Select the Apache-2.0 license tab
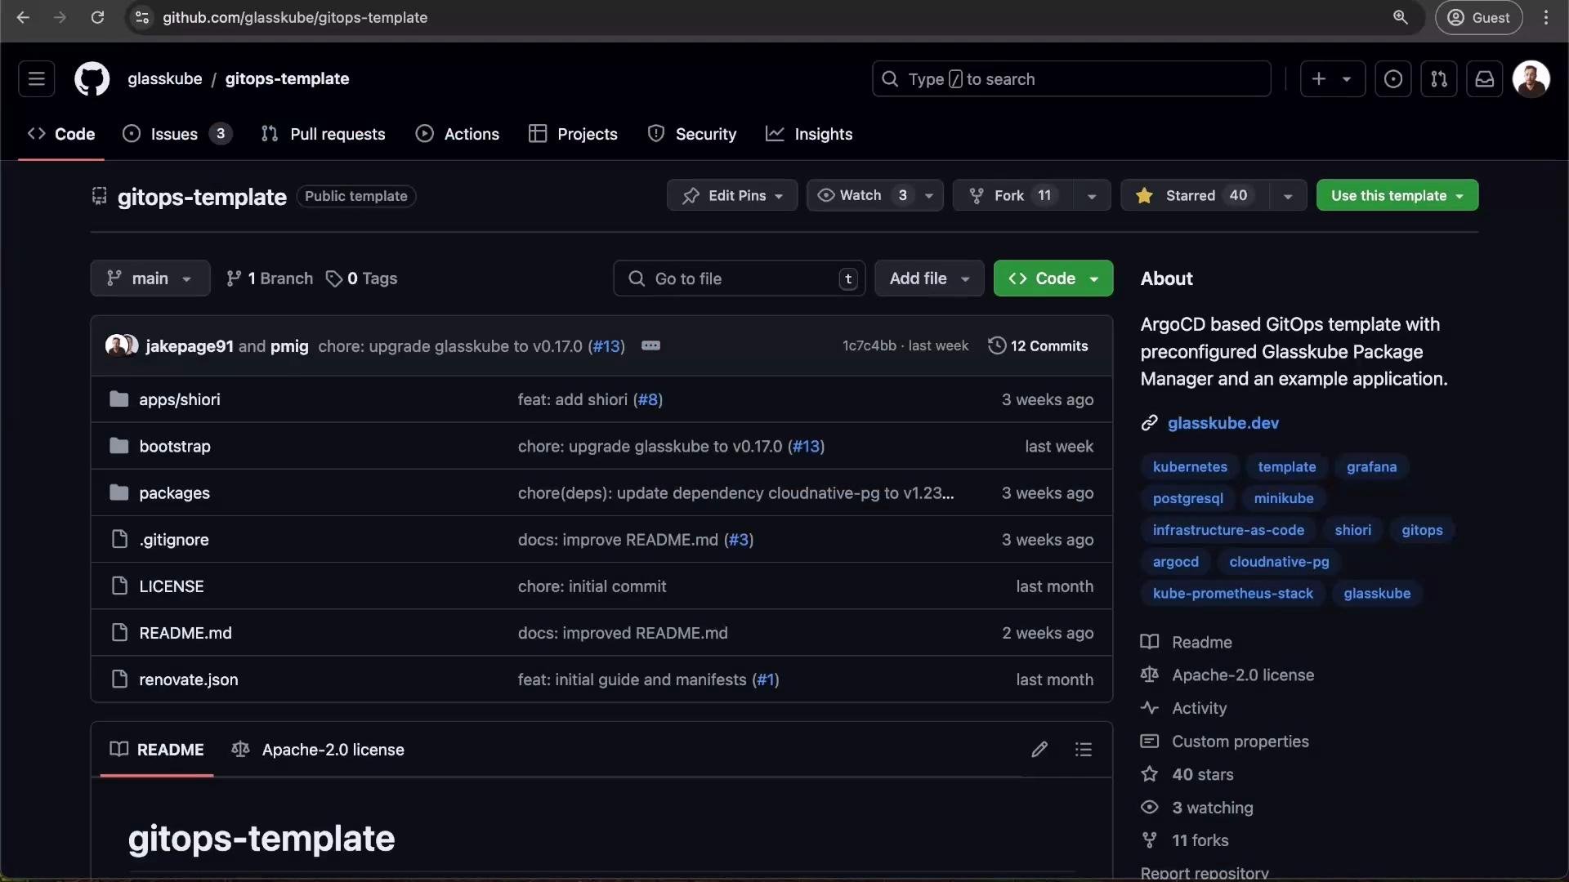This screenshot has height=882, width=1569. coord(318,749)
